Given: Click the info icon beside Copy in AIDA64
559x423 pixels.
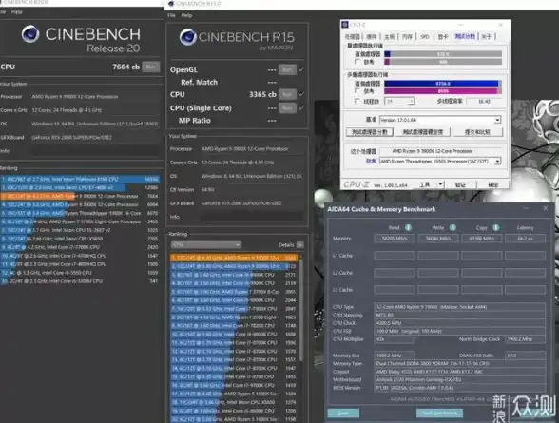Looking at the screenshot, I should point(496,227).
